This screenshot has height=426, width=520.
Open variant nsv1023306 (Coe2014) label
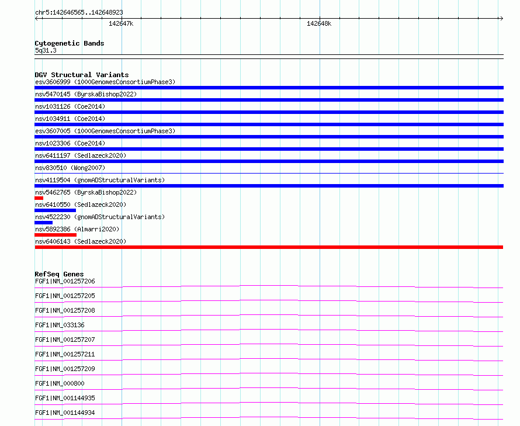[x=70, y=143]
